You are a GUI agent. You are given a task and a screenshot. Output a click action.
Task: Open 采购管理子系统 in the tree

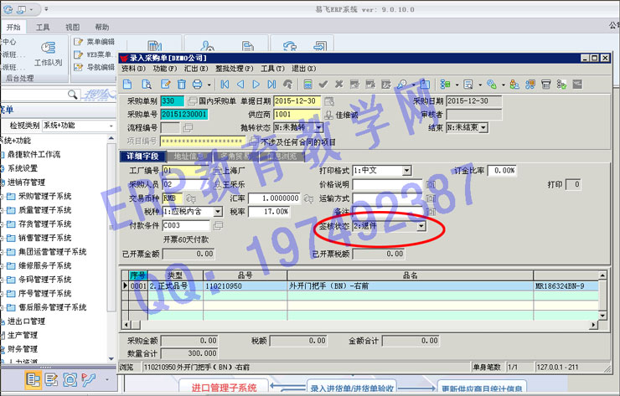point(44,197)
